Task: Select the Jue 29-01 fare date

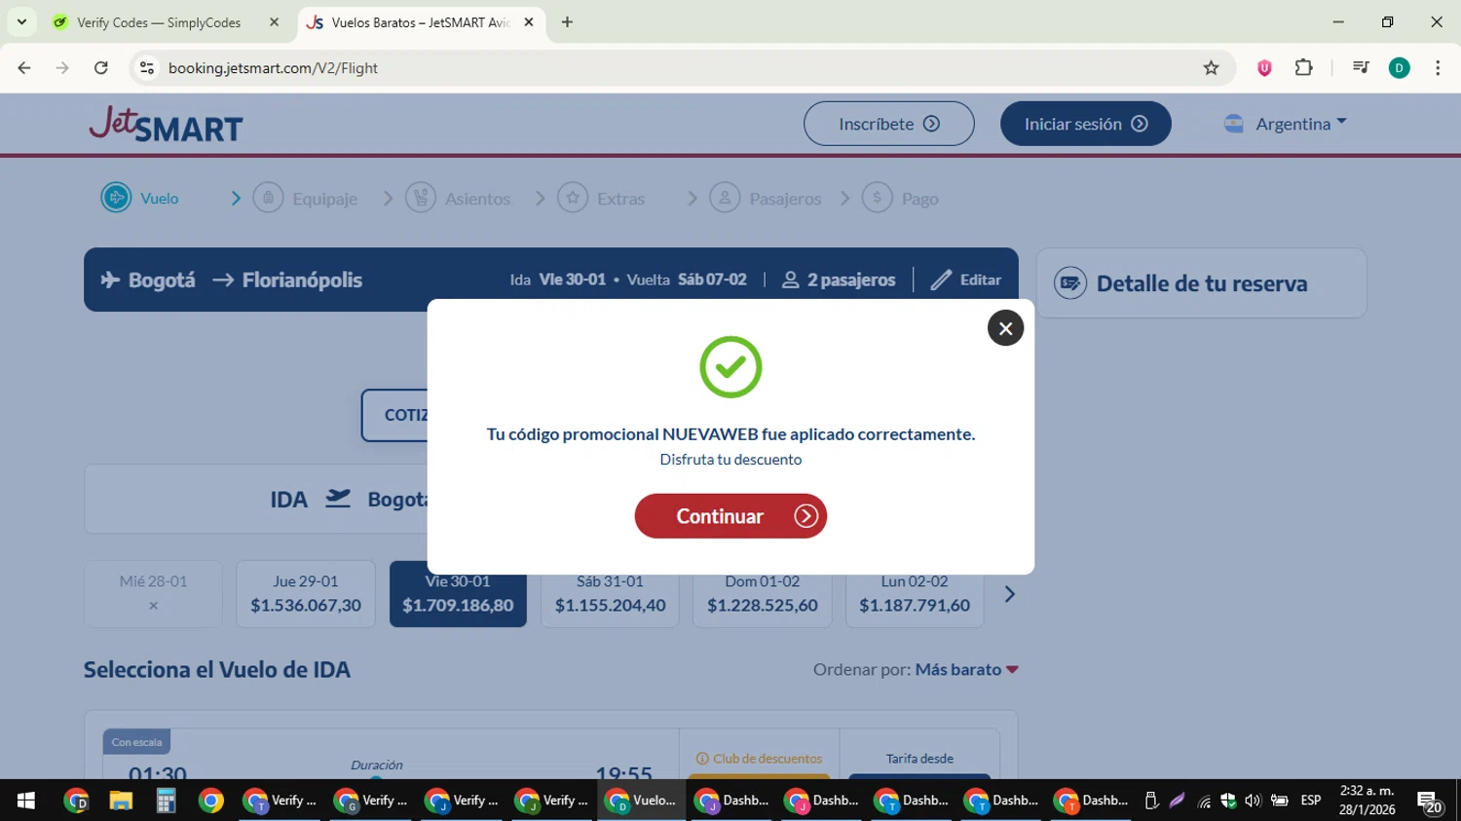Action: 306,593
